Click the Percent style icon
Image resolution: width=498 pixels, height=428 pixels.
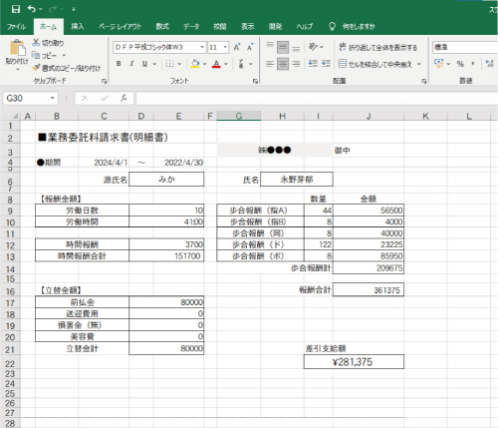coord(460,64)
